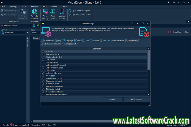Open the Interface menu
The width and height of the screenshot is (191, 127).
point(34,7)
